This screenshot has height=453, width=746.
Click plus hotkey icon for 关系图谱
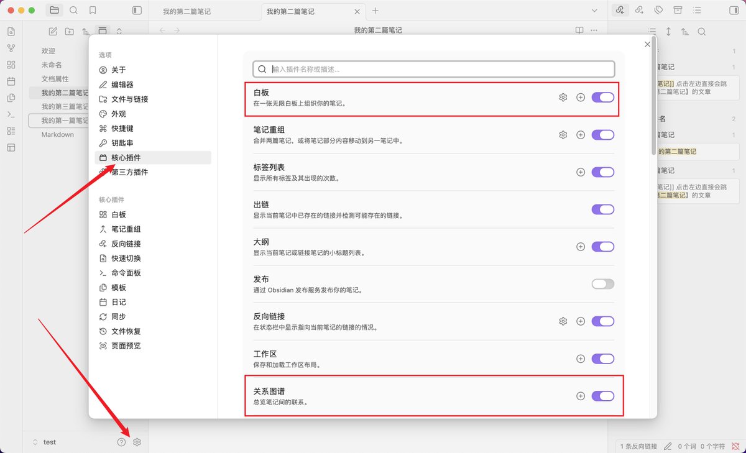click(581, 396)
